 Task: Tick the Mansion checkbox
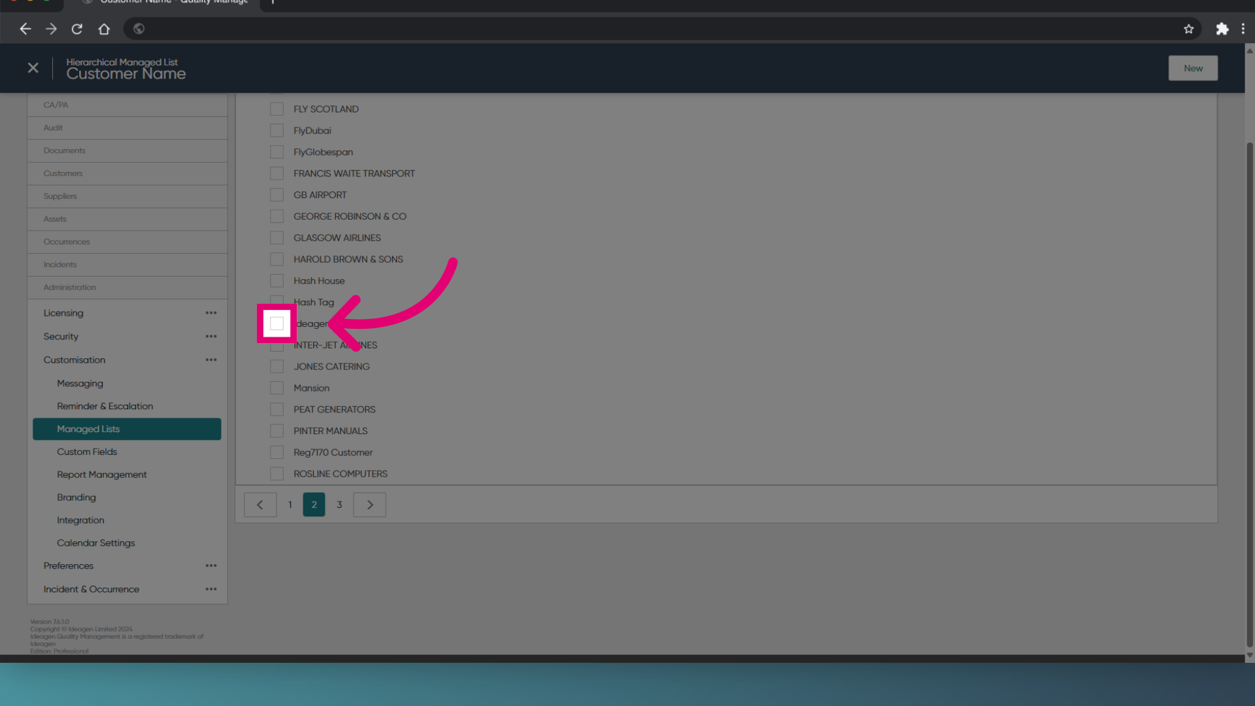(x=277, y=388)
